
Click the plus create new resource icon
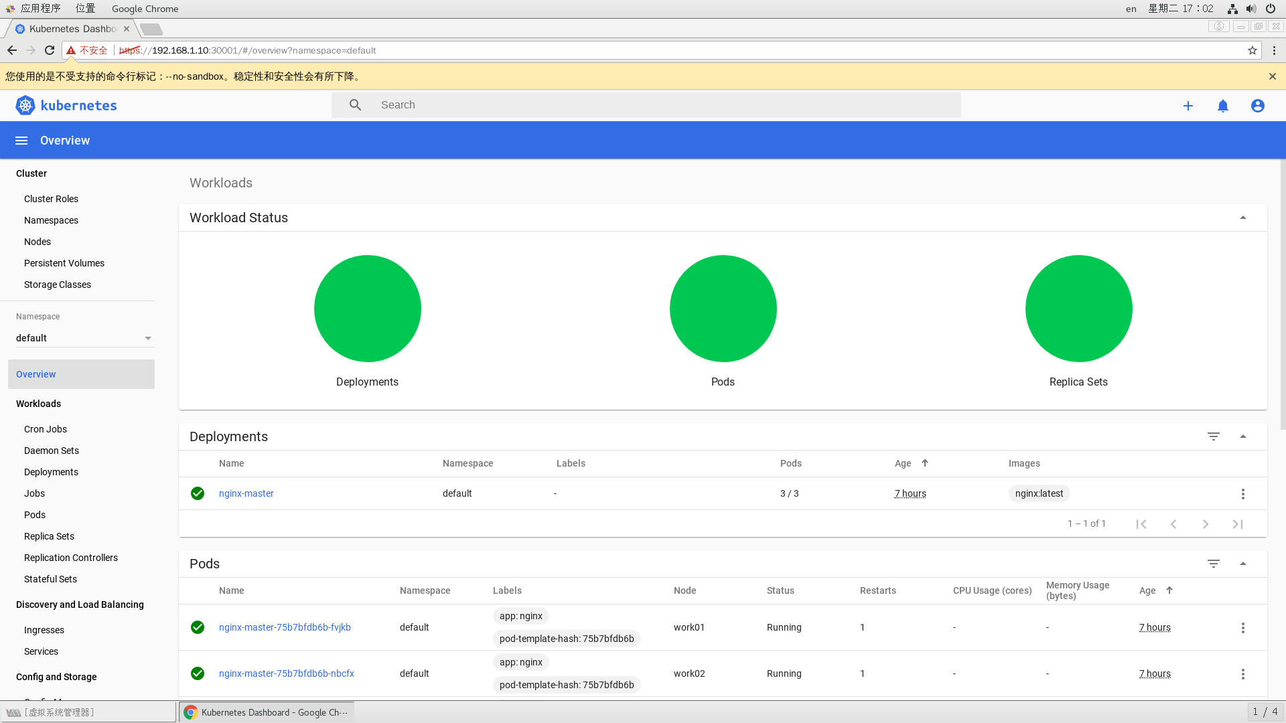point(1188,106)
